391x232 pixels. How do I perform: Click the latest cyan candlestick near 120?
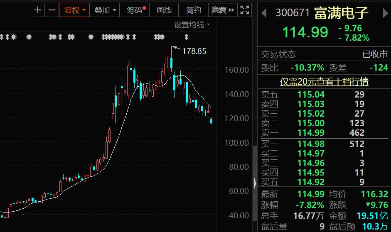(211, 121)
